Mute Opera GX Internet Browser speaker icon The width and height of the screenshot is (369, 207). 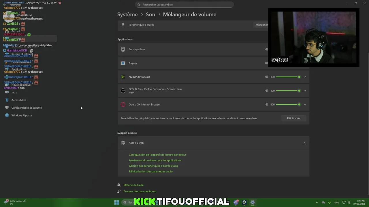point(267,104)
